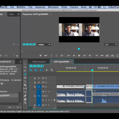Click the Mark In brace button
The width and height of the screenshot is (119, 119).
click(x=51, y=56)
